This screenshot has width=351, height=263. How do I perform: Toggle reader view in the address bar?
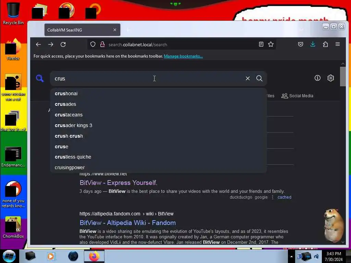click(261, 44)
